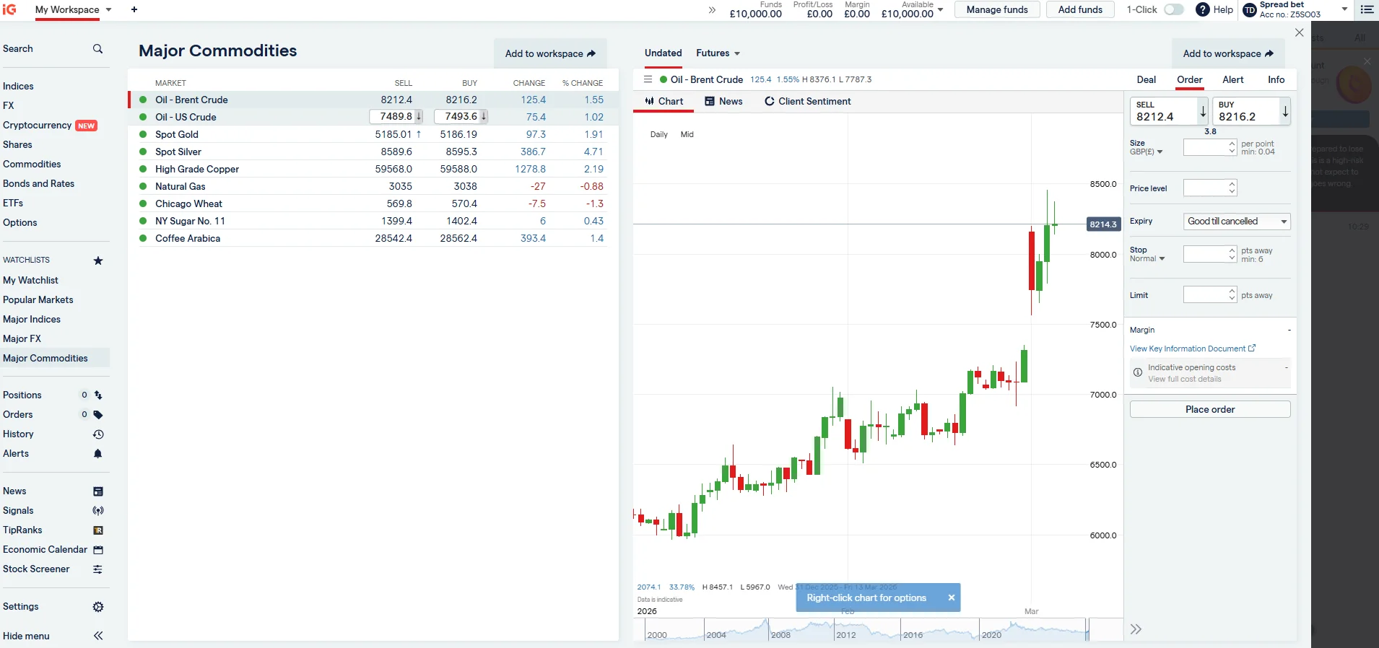
Task: Open the account selector dropdown arrow
Action: (1344, 9)
